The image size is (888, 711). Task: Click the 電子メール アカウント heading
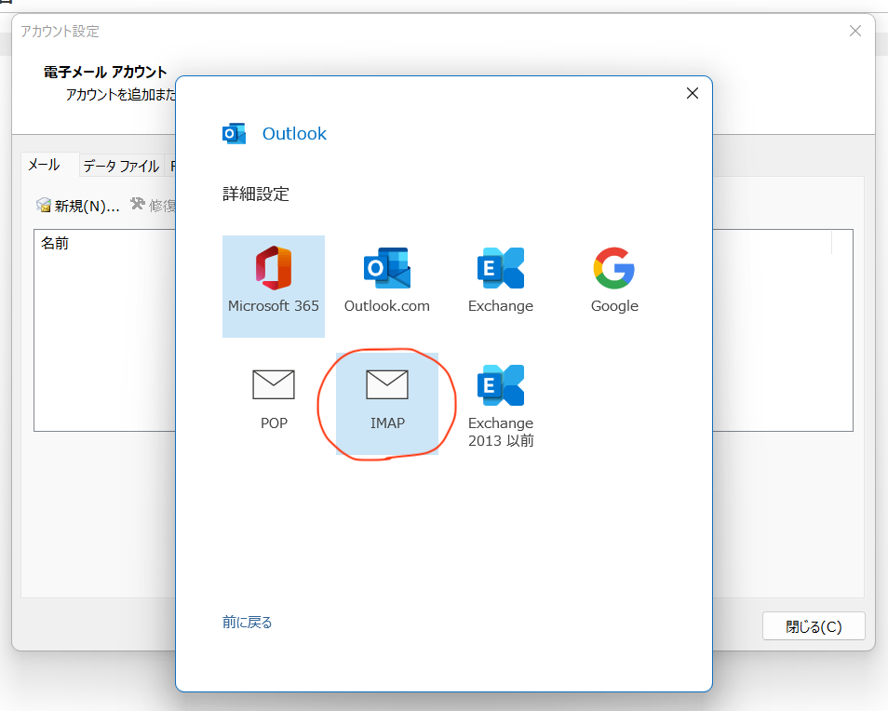coord(105,72)
